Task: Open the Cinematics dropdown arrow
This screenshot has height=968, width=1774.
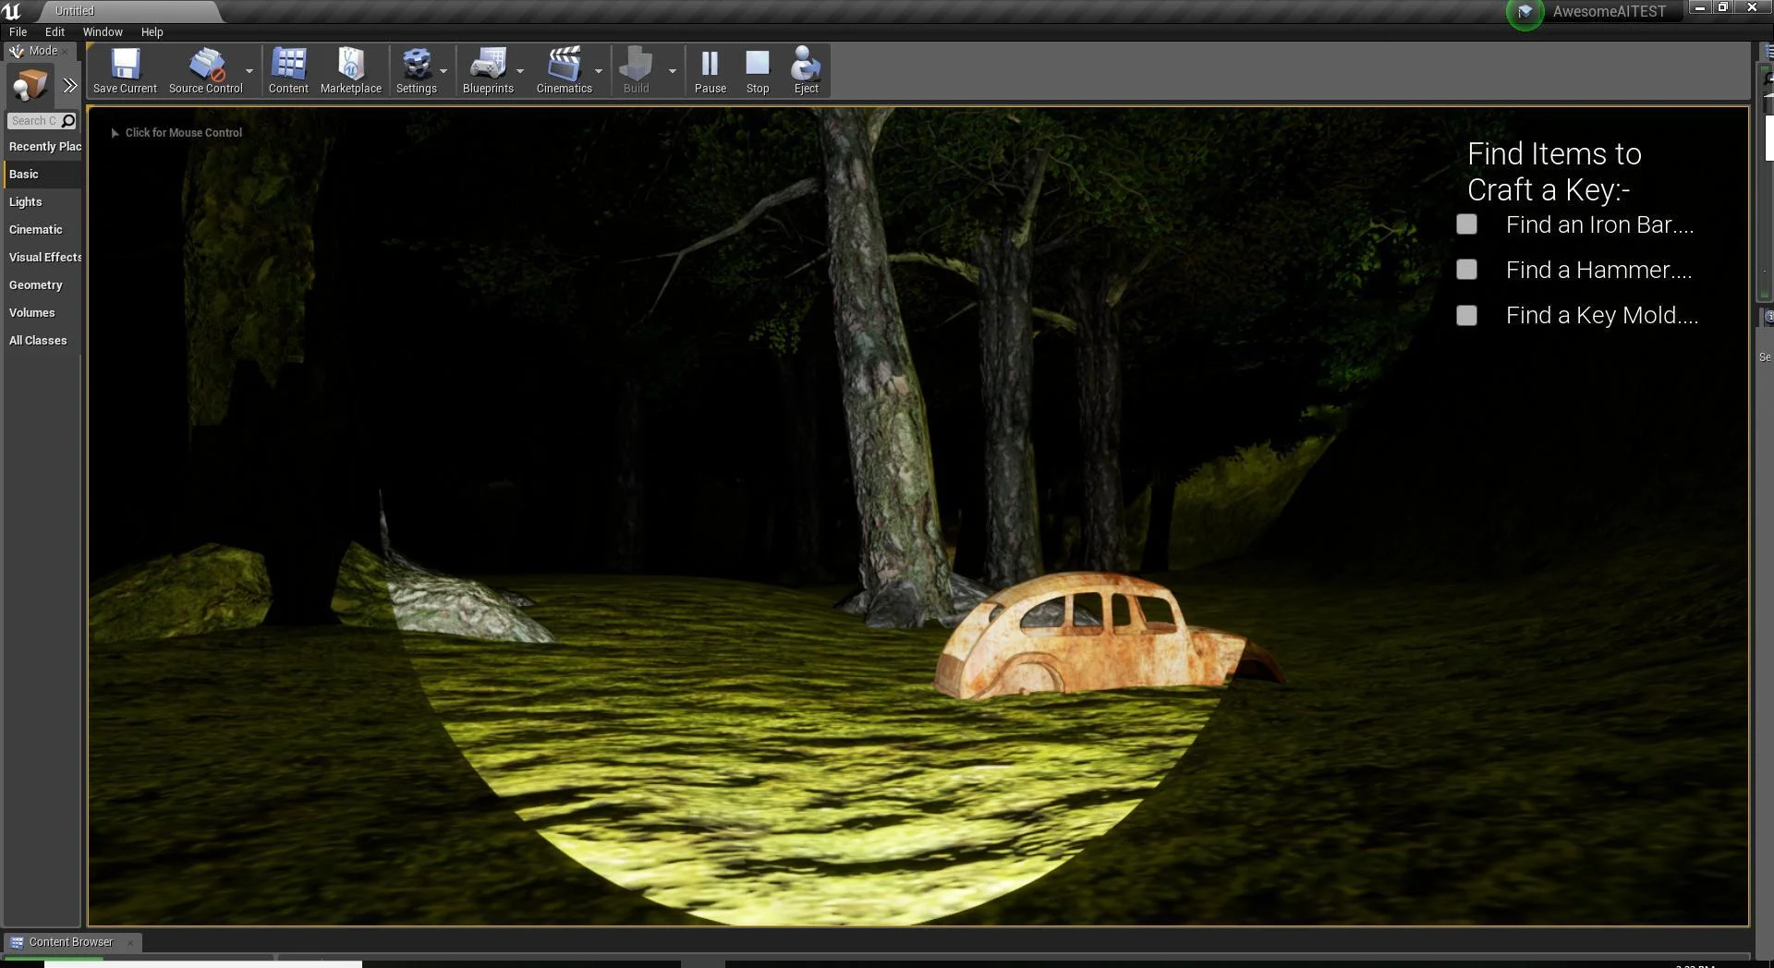Action: 599,71
